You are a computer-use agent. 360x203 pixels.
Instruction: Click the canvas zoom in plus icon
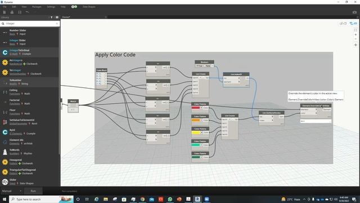click(355, 35)
